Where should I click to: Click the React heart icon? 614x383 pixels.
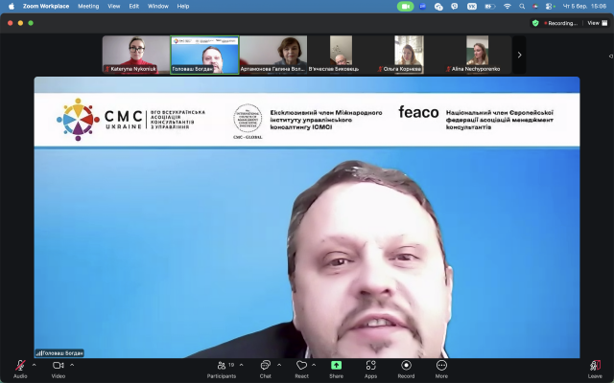301,367
